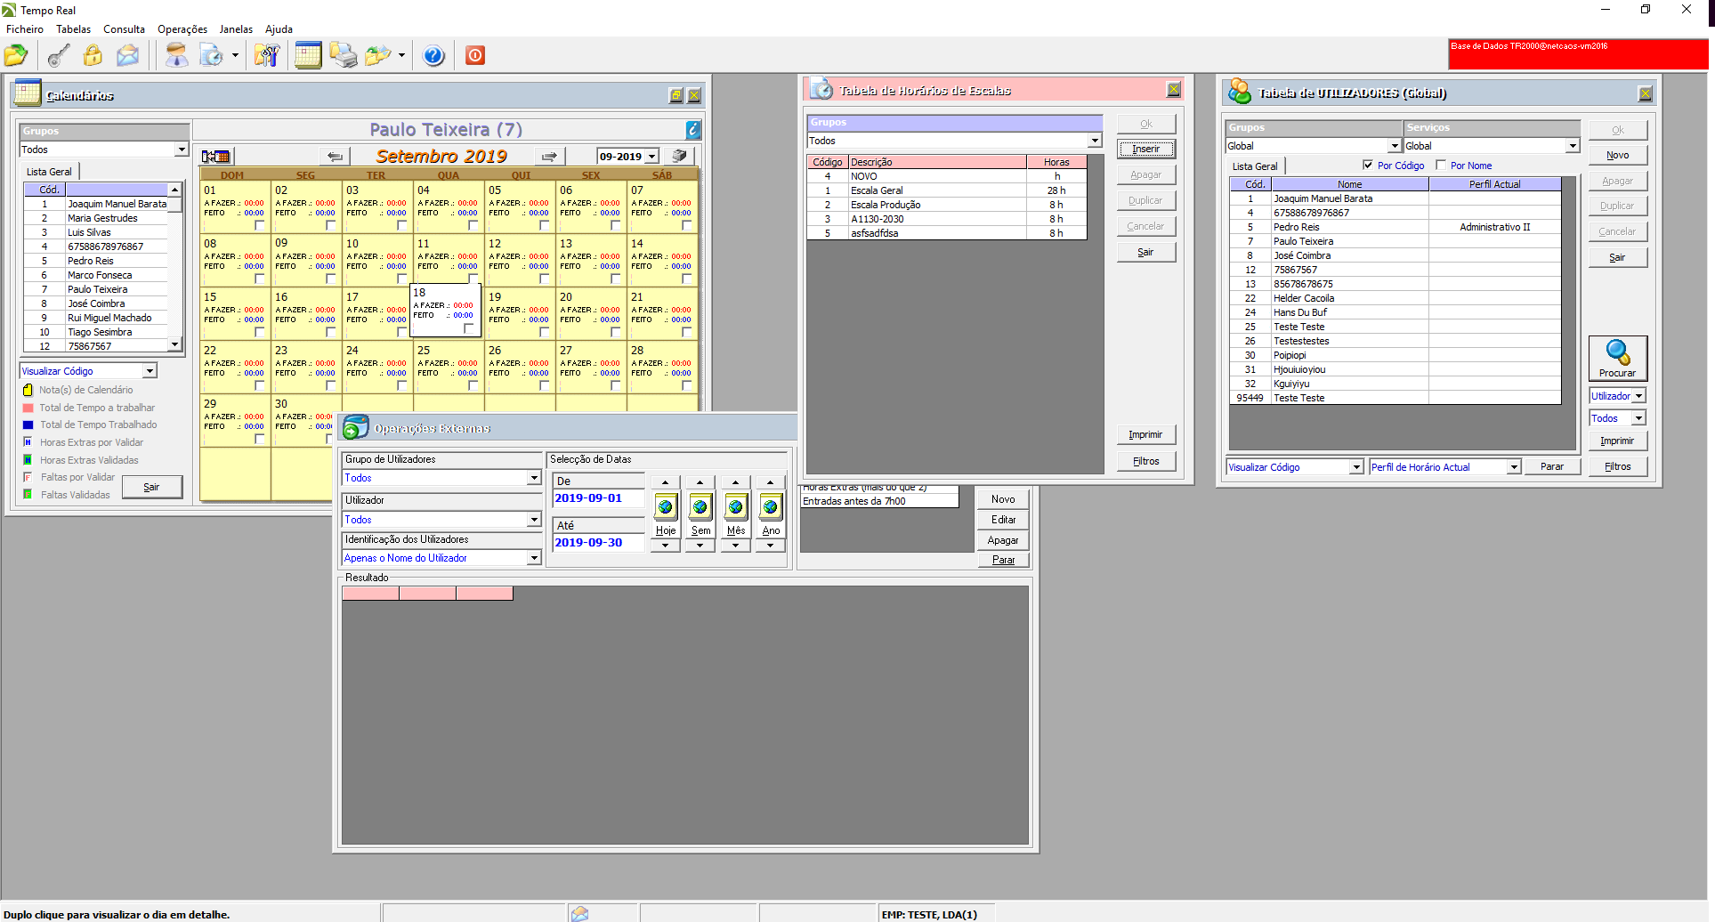
Task: Click the key toolbar icon
Action: [x=59, y=55]
